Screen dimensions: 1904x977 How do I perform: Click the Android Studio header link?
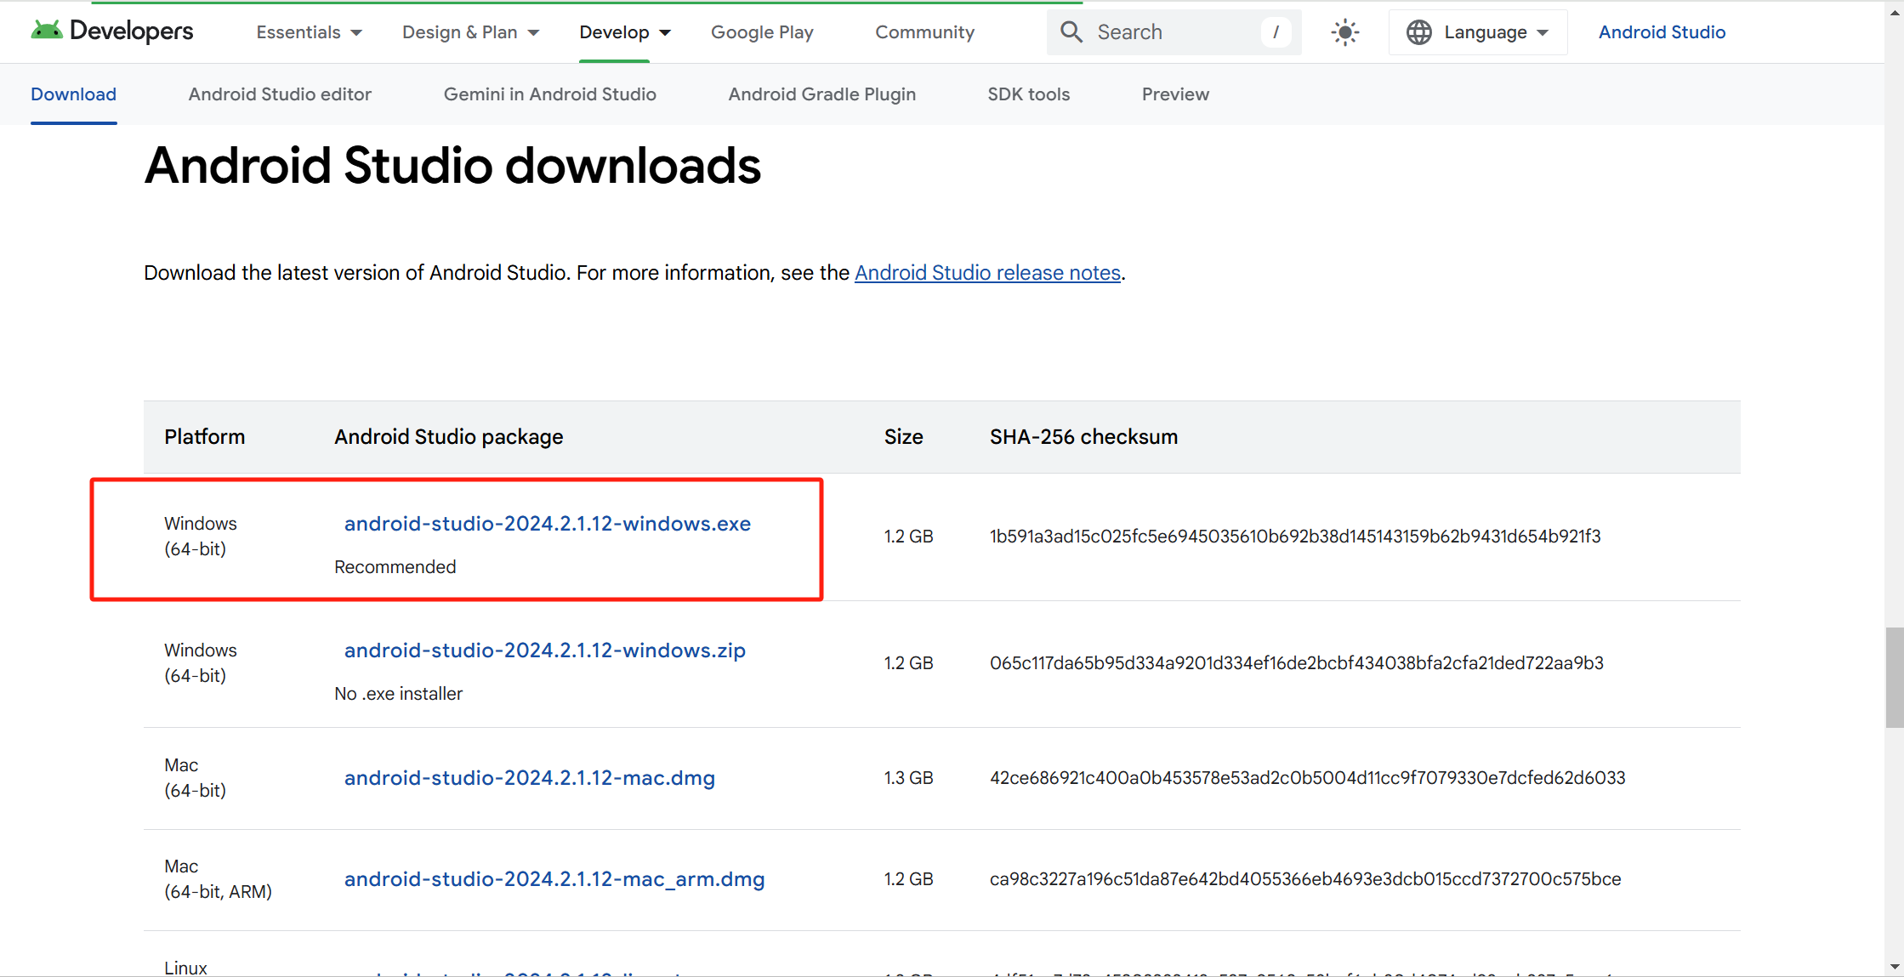(x=1662, y=32)
